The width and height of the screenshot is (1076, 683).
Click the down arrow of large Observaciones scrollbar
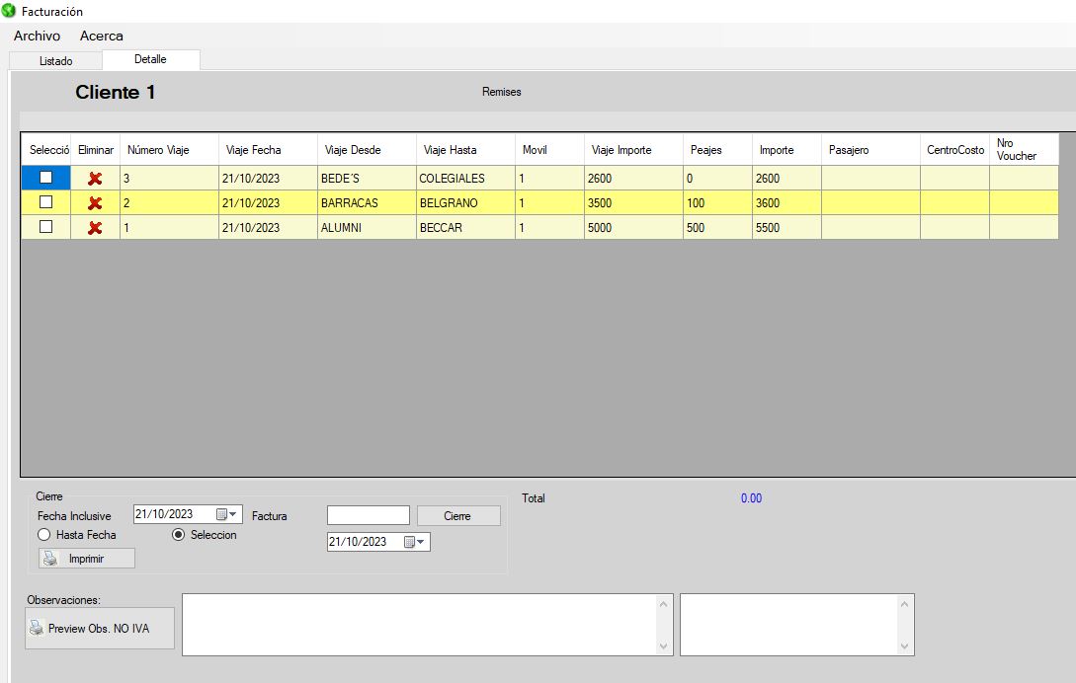point(664,645)
